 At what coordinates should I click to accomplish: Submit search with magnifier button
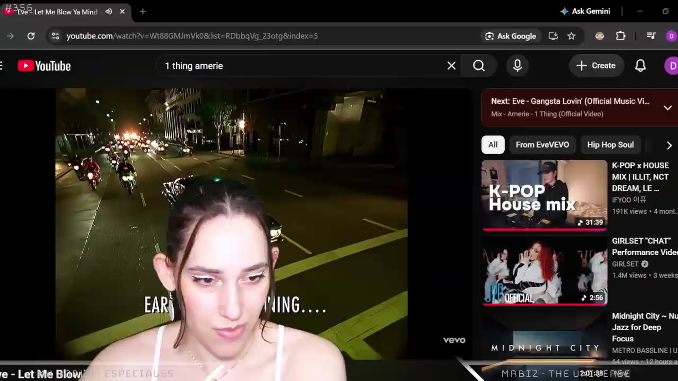479,66
